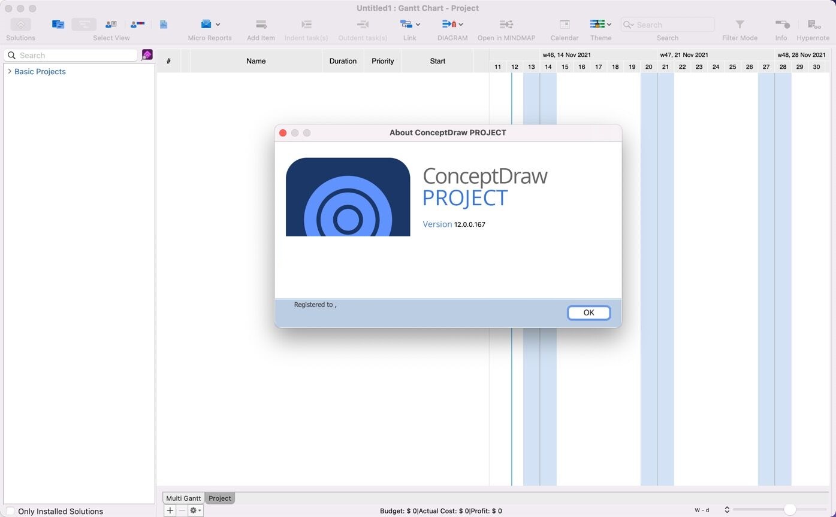This screenshot has height=517, width=836.
Task: Select the Project tab at bottom
Action: tap(219, 498)
